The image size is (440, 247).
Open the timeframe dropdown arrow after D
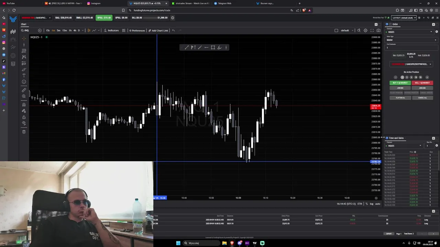(83, 31)
